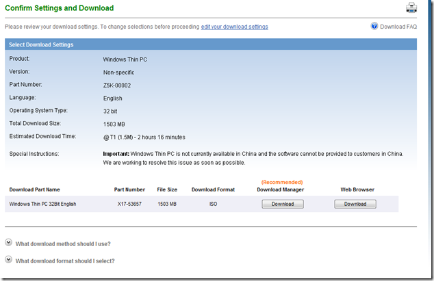Click Download button under Download Manager
Viewport: 434px width, 281px height.
[x=283, y=204]
